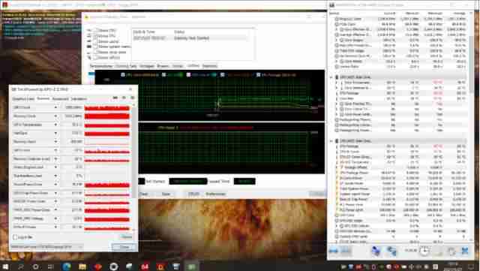Switch to Advanced tab in GPU-Z

click(x=60, y=99)
